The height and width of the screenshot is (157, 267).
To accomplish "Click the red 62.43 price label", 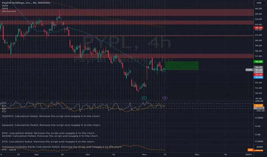I will (258, 28).
